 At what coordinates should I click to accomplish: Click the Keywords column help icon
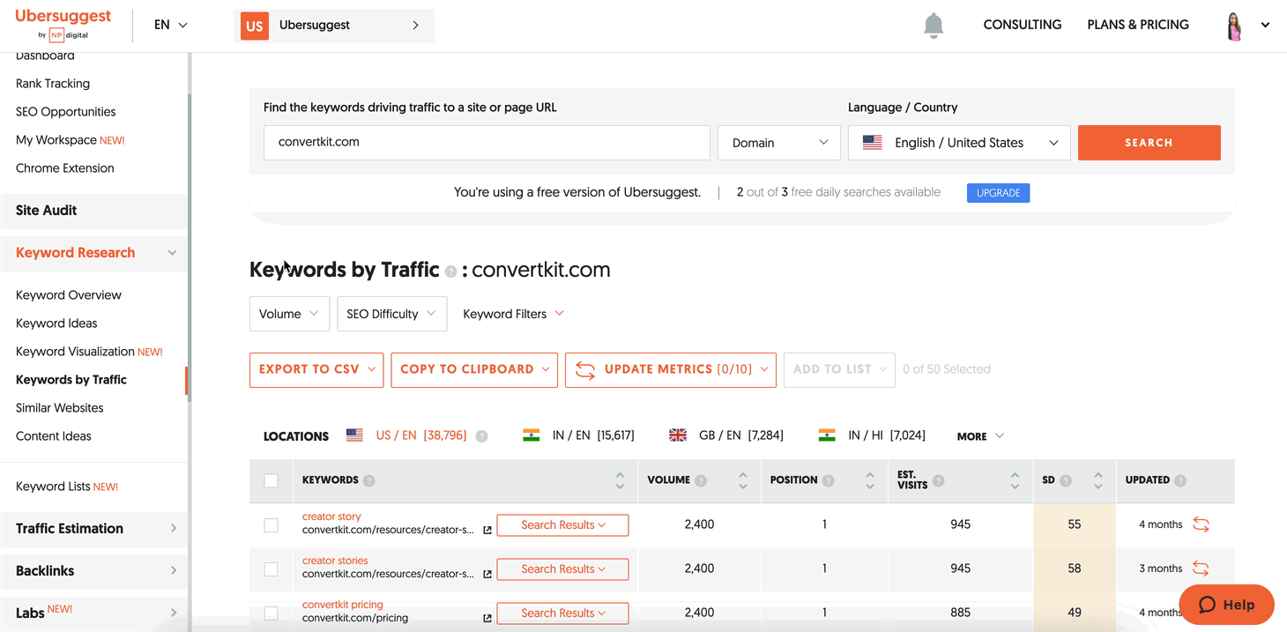pyautogui.click(x=369, y=481)
